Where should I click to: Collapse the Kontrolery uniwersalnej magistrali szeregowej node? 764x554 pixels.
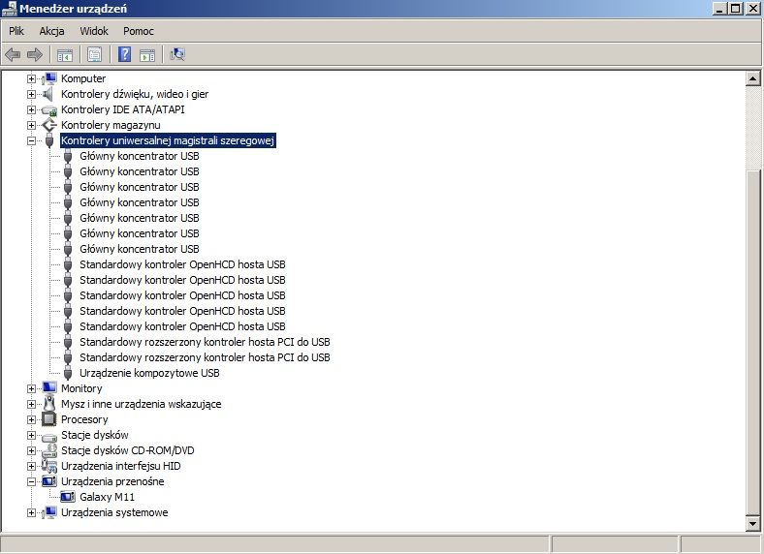[x=32, y=140]
